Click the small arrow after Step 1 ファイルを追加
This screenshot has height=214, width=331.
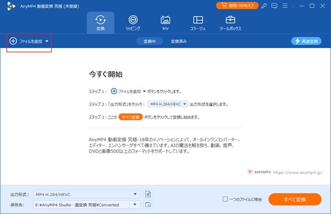(x=144, y=91)
